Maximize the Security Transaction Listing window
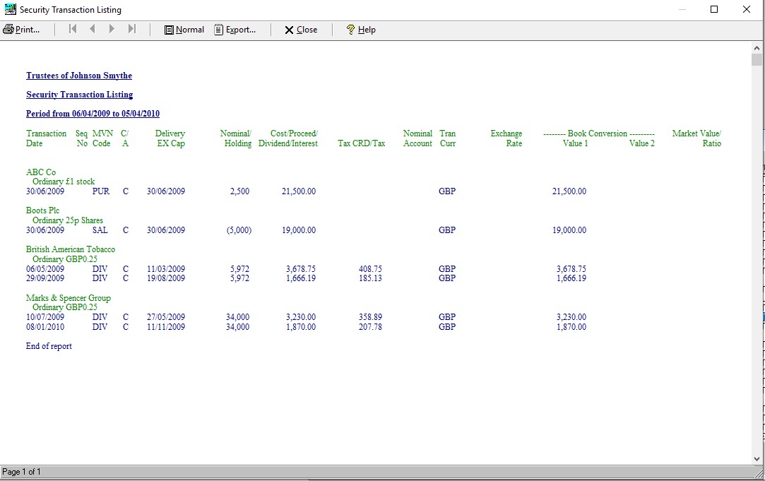Screen dimensions: 765x481 point(713,9)
